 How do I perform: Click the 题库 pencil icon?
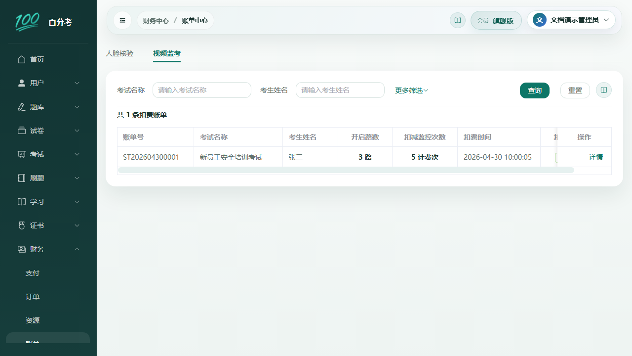22,107
